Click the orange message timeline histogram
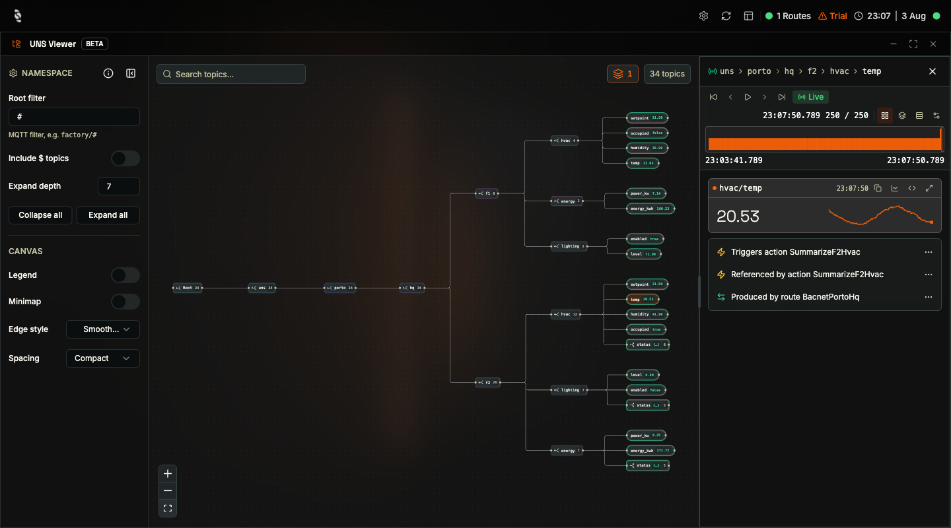 pos(824,139)
